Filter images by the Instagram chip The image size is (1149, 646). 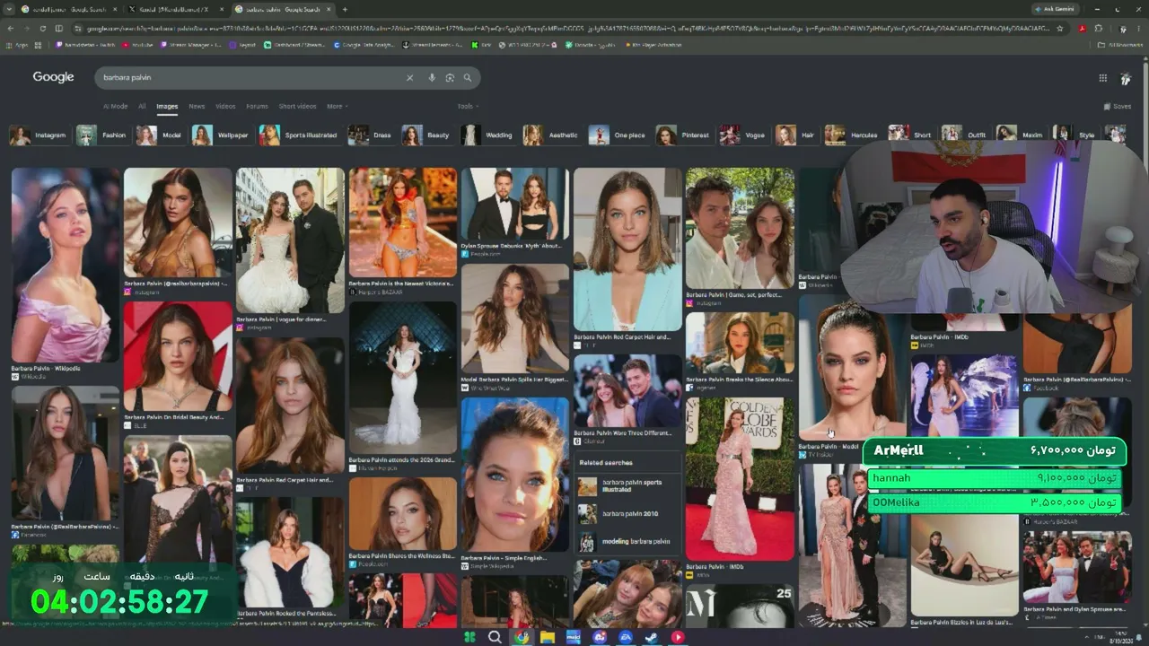point(39,135)
